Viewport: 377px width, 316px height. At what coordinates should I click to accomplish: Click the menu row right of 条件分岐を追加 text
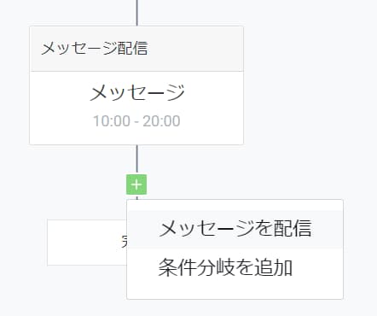317,267
